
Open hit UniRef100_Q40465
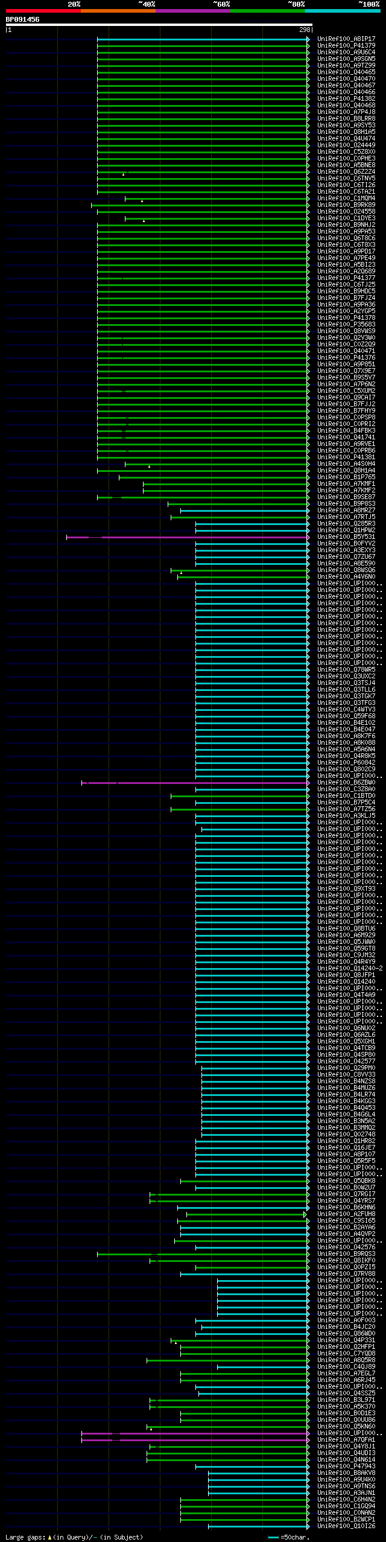pyautogui.click(x=346, y=72)
